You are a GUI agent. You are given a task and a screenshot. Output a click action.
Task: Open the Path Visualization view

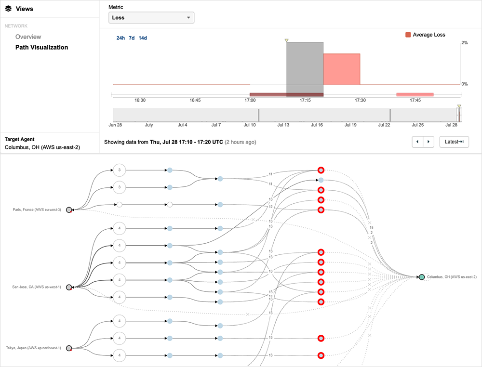pyautogui.click(x=41, y=47)
